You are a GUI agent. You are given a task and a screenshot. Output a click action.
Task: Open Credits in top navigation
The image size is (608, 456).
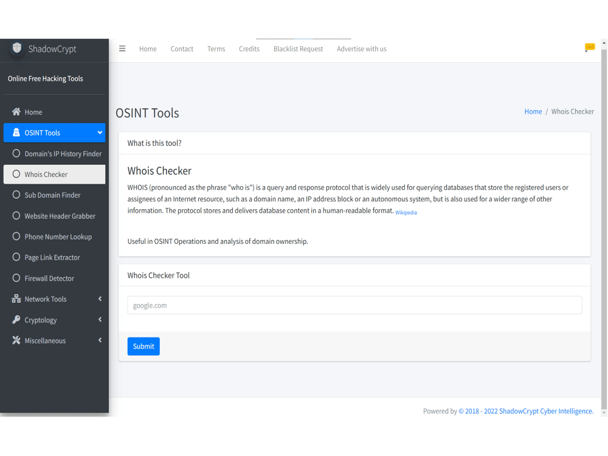coord(249,49)
